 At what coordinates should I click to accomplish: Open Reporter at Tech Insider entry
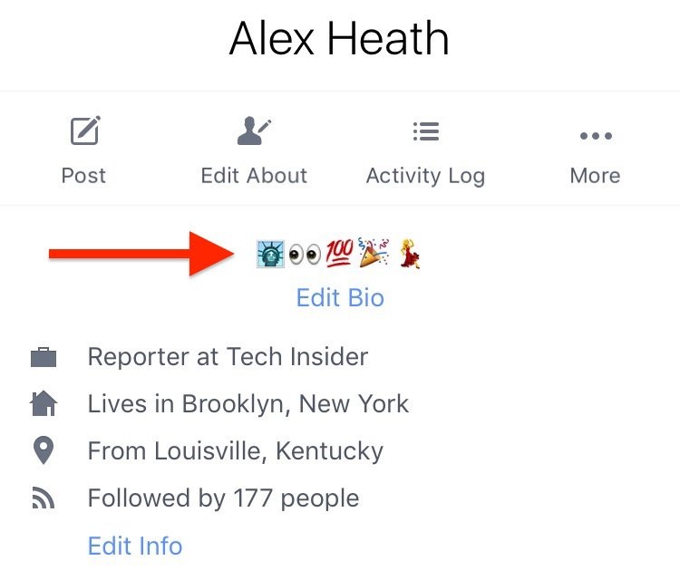(x=228, y=357)
